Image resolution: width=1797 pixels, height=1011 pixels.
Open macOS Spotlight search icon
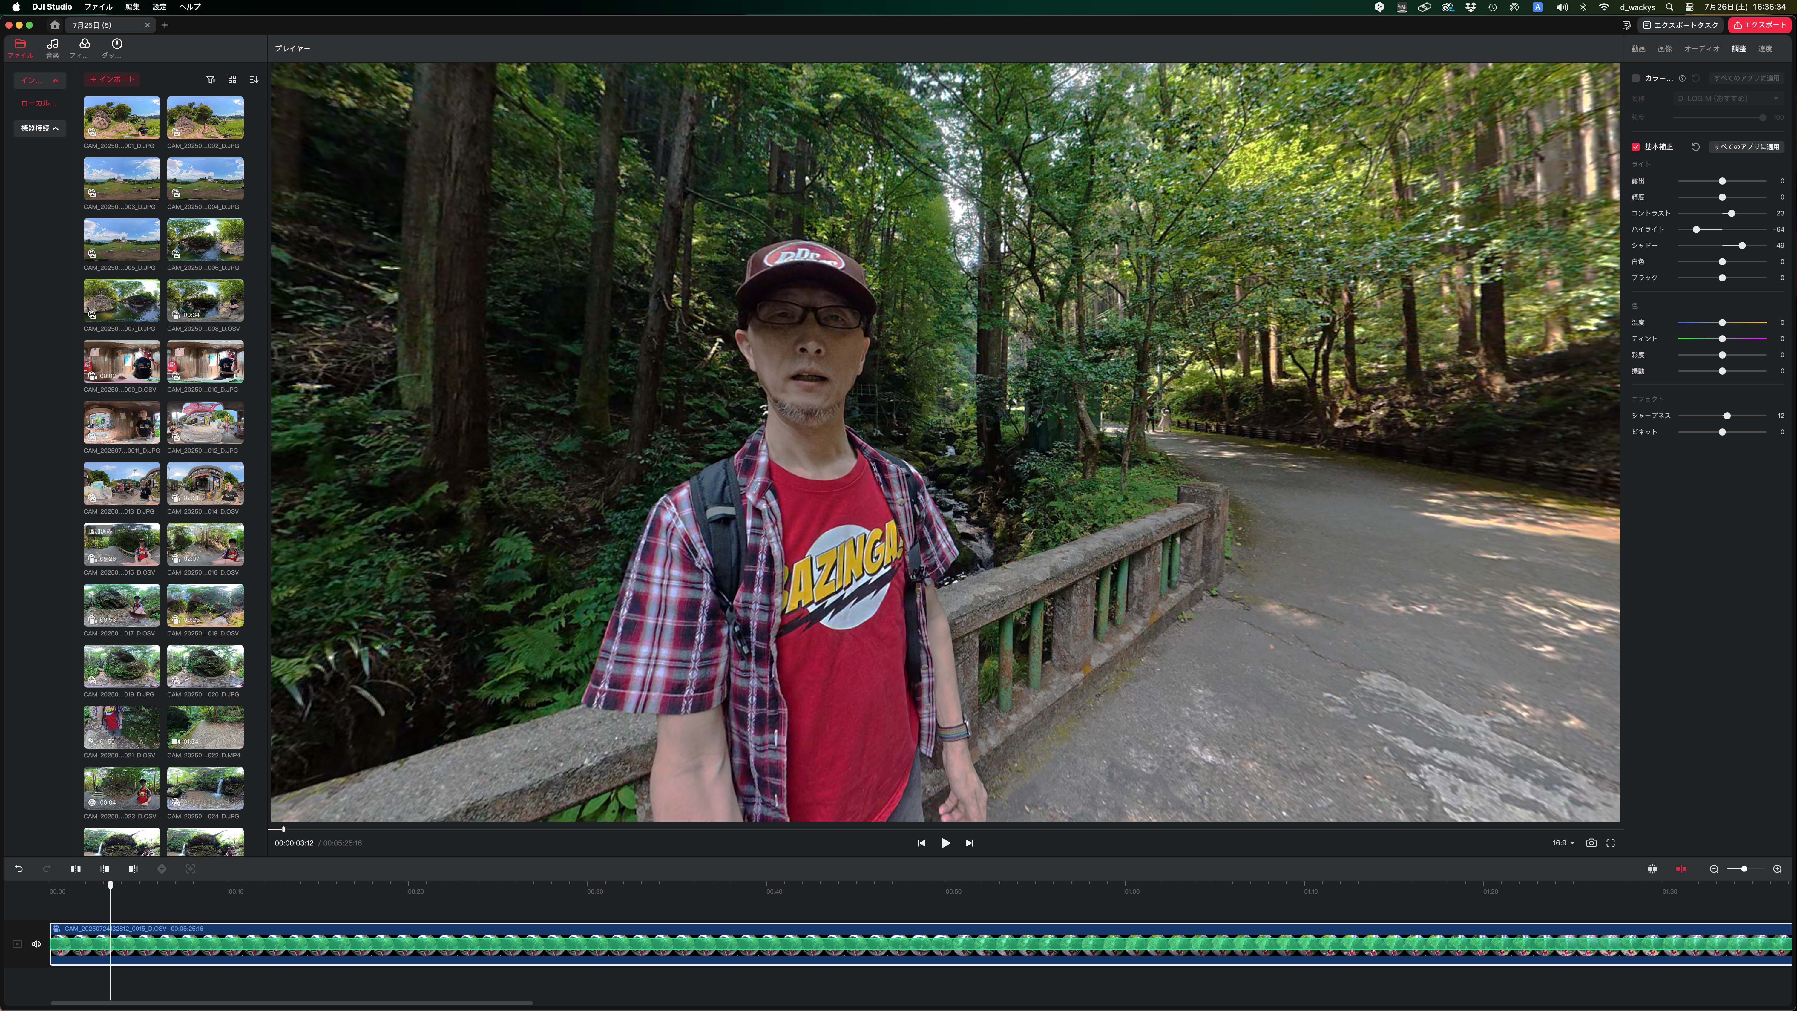(x=1669, y=7)
